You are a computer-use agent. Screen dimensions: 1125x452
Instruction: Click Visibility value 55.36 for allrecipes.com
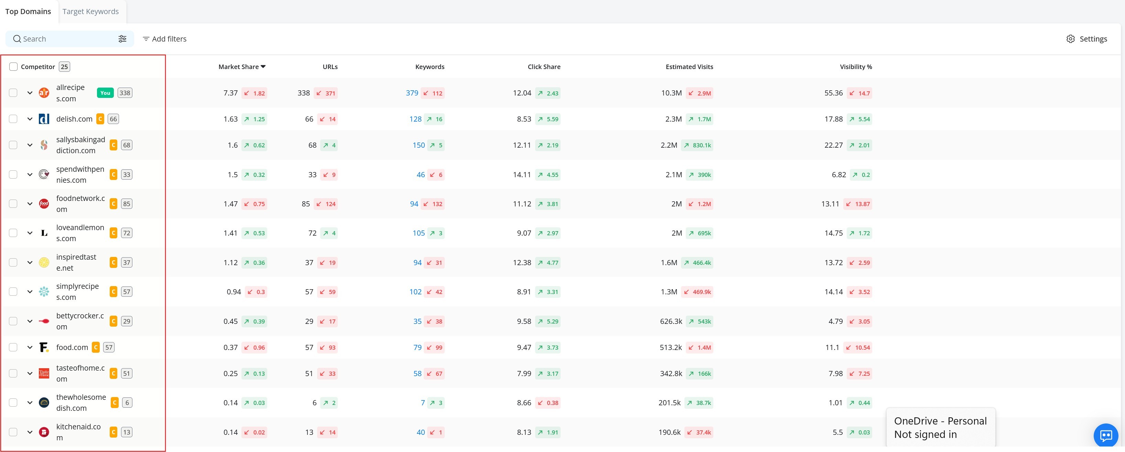click(x=834, y=93)
